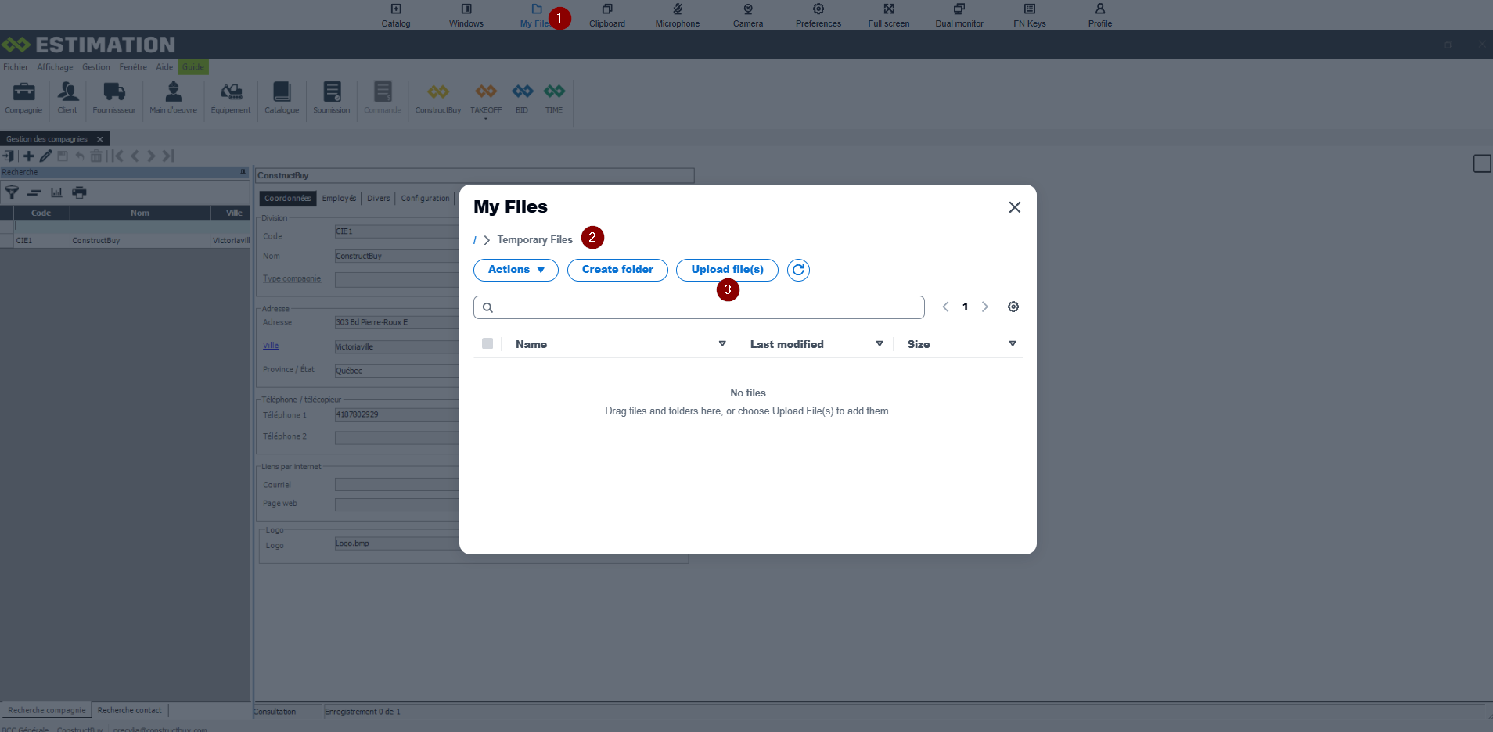Open the Last modified column dropdown
The image size is (1493, 732).
tap(880, 344)
